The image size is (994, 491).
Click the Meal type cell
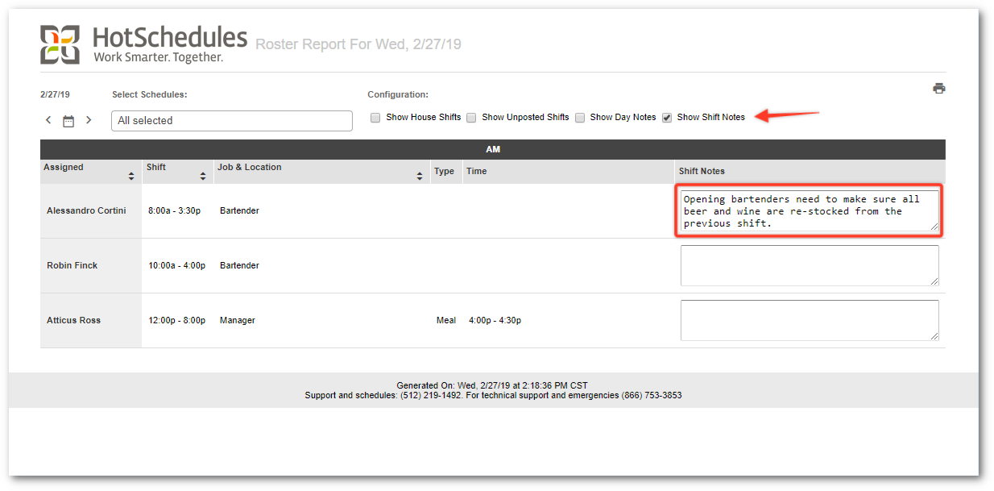tap(446, 320)
